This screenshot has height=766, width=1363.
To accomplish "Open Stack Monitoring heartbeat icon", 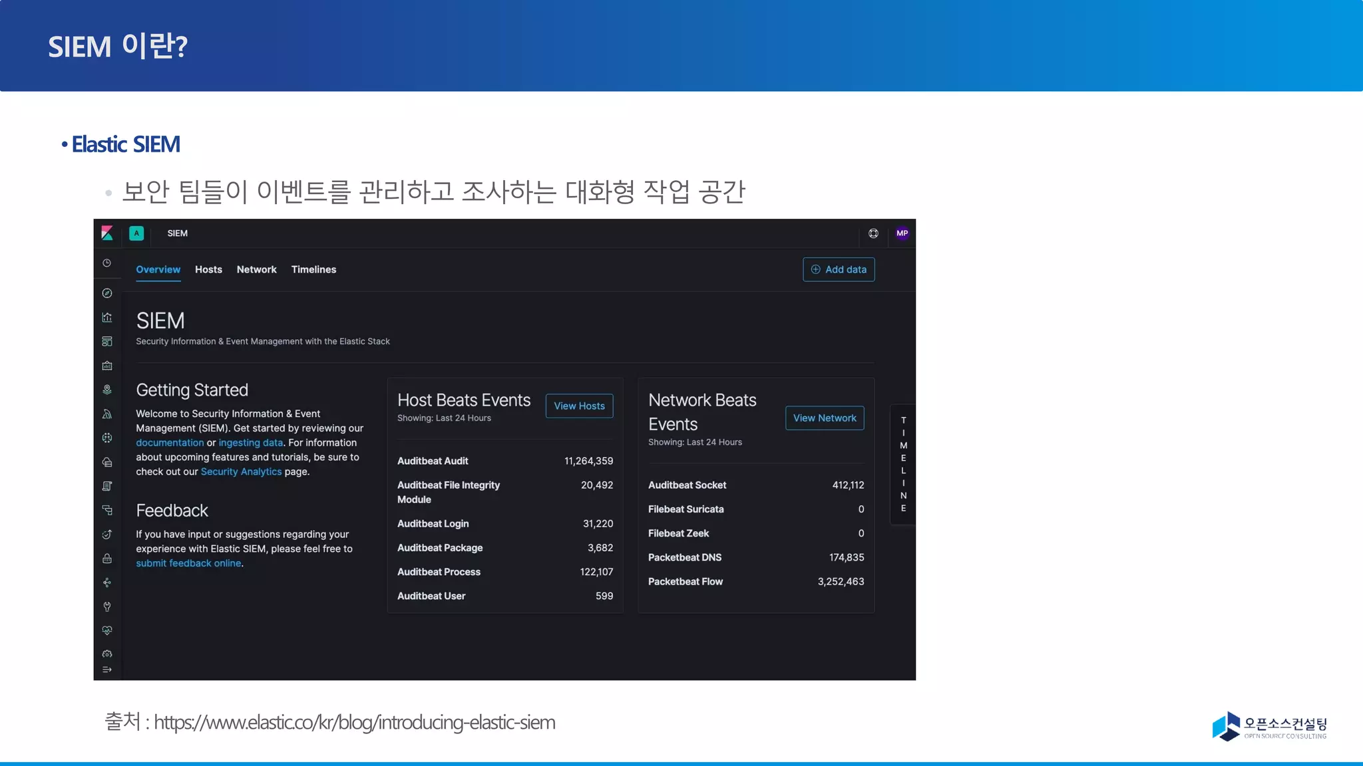I will click(107, 630).
